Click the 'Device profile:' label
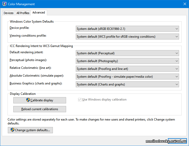This screenshot has width=189, height=146. (20, 28)
